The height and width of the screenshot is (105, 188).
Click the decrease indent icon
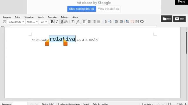point(121,22)
